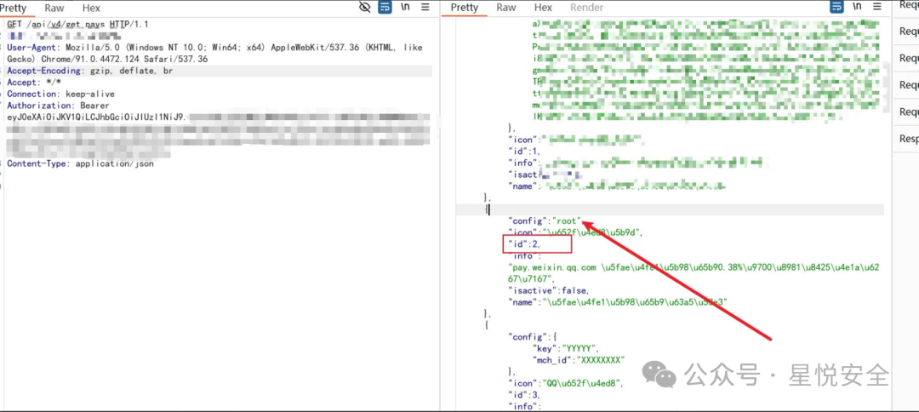The width and height of the screenshot is (919, 412).
Task: Click the "isactive":false line
Action: [549, 290]
